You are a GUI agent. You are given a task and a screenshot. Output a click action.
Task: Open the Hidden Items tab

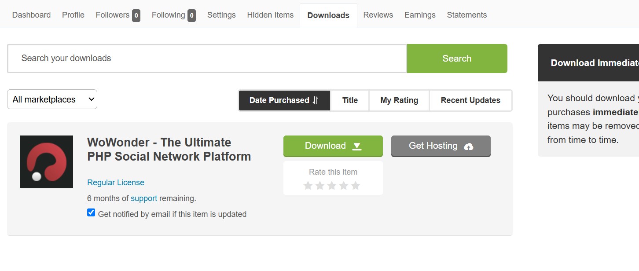point(270,15)
